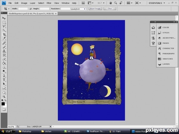The width and height of the screenshot is (179, 134).
Task: Click the black foreground color swatch
Action: point(3,103)
